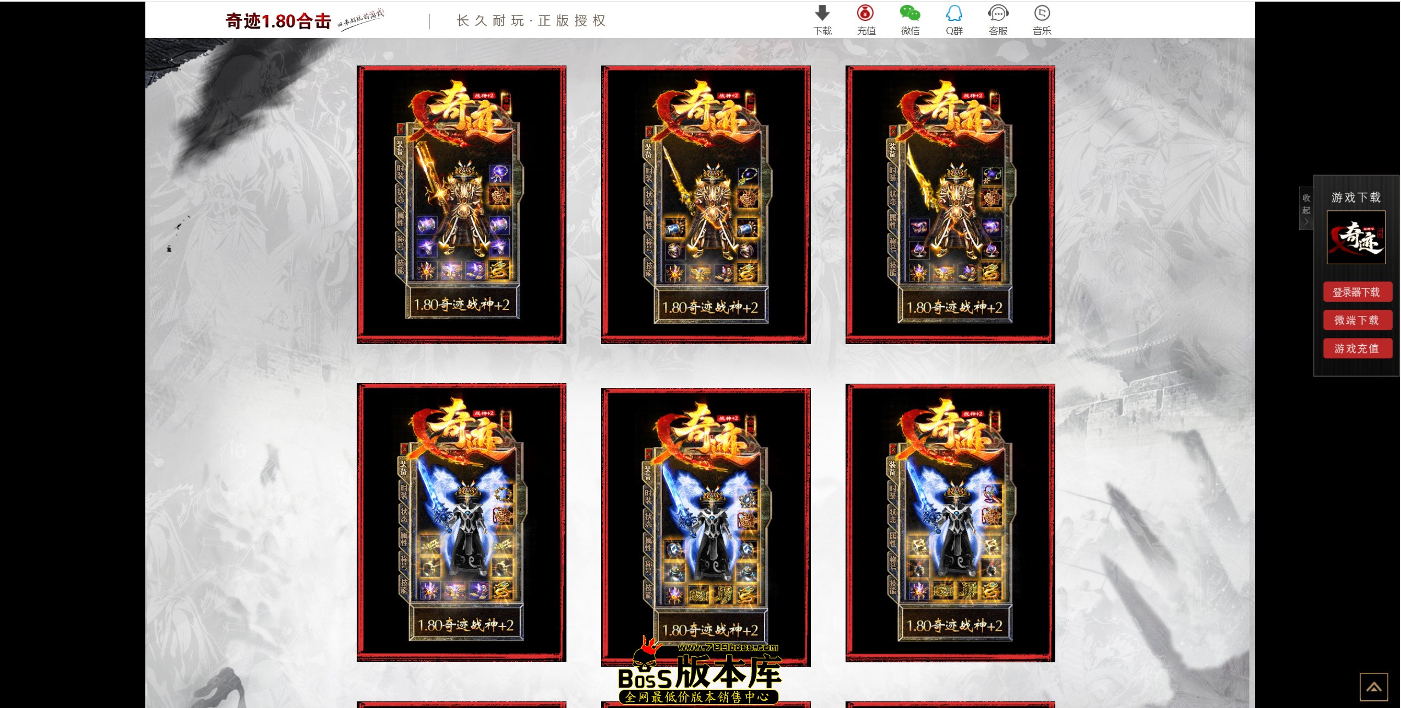Open the red recharge (充值) icon
Image resolution: width=1401 pixels, height=708 pixels.
point(865,13)
